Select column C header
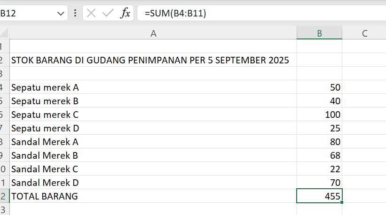Image resolution: width=386 pixels, height=215 pixels. pyautogui.click(x=364, y=33)
